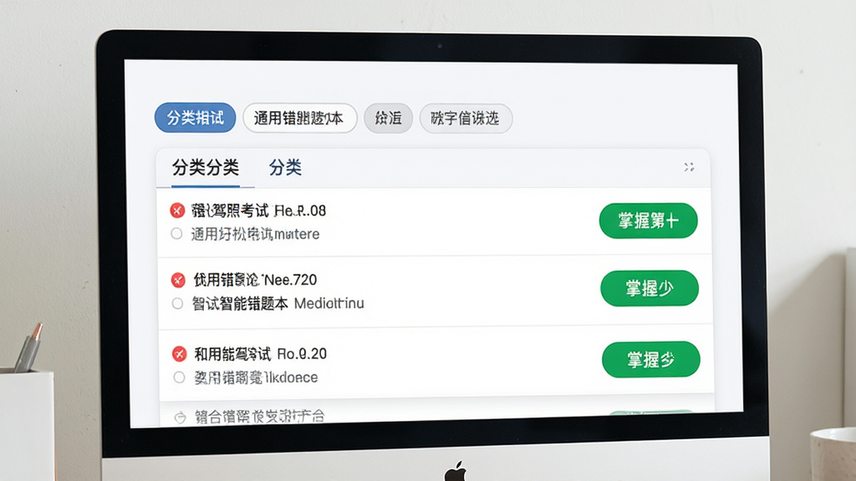Click the green 掌握 button in the He.P..08 row
Viewport: 856px width, 481px height.
[x=649, y=220]
